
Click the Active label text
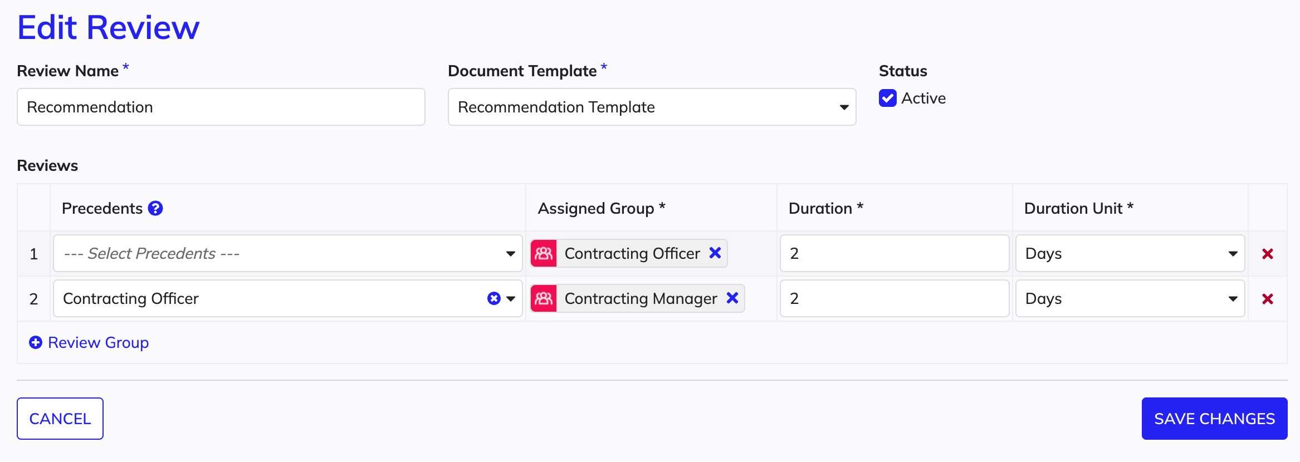(x=923, y=98)
